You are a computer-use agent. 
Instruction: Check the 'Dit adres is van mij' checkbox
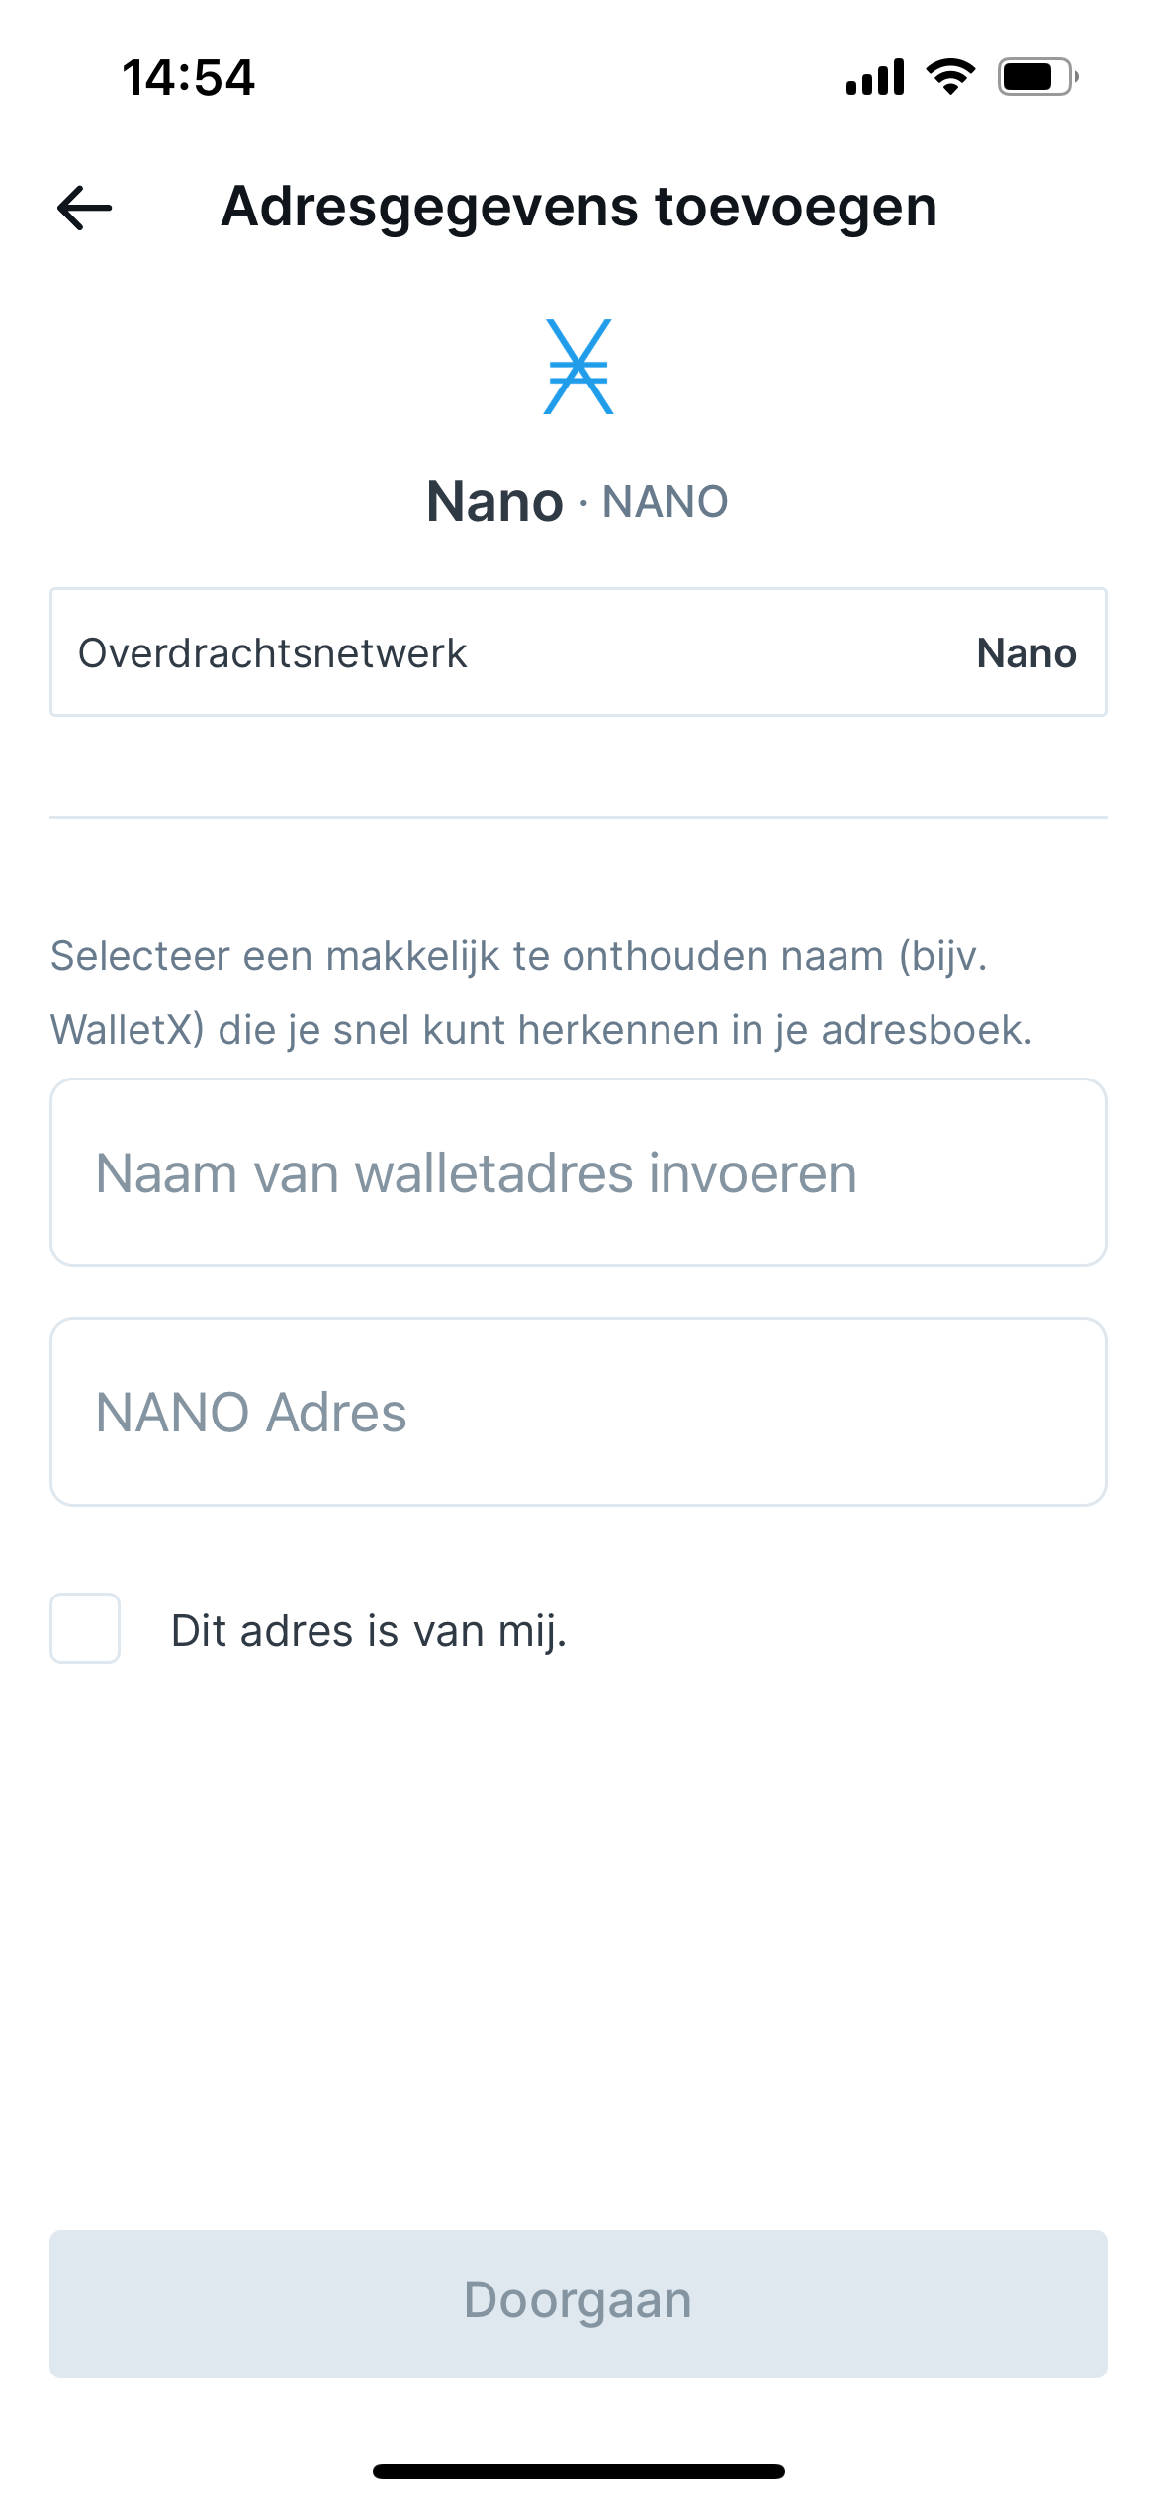[85, 1628]
